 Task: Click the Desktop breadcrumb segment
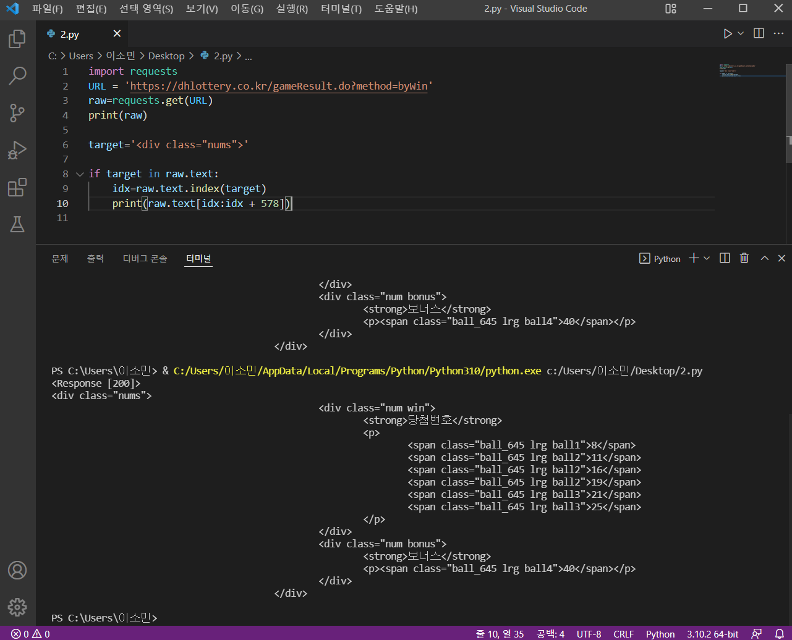pyautogui.click(x=166, y=56)
